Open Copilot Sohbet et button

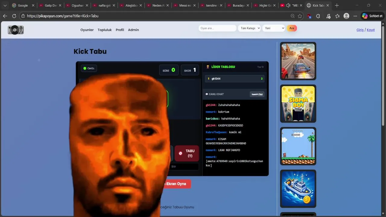372,16
